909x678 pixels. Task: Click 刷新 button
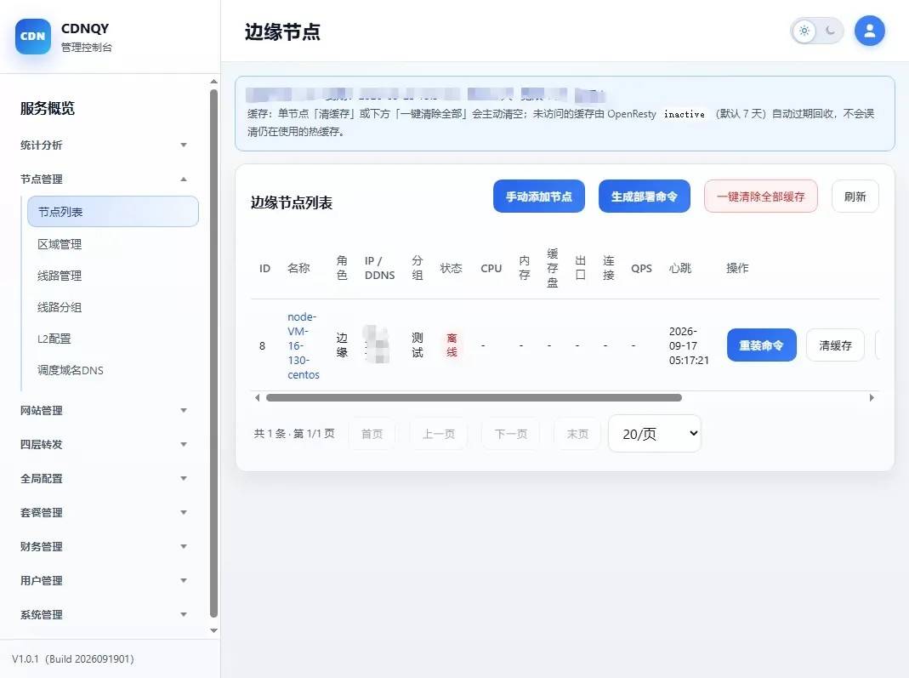point(855,197)
